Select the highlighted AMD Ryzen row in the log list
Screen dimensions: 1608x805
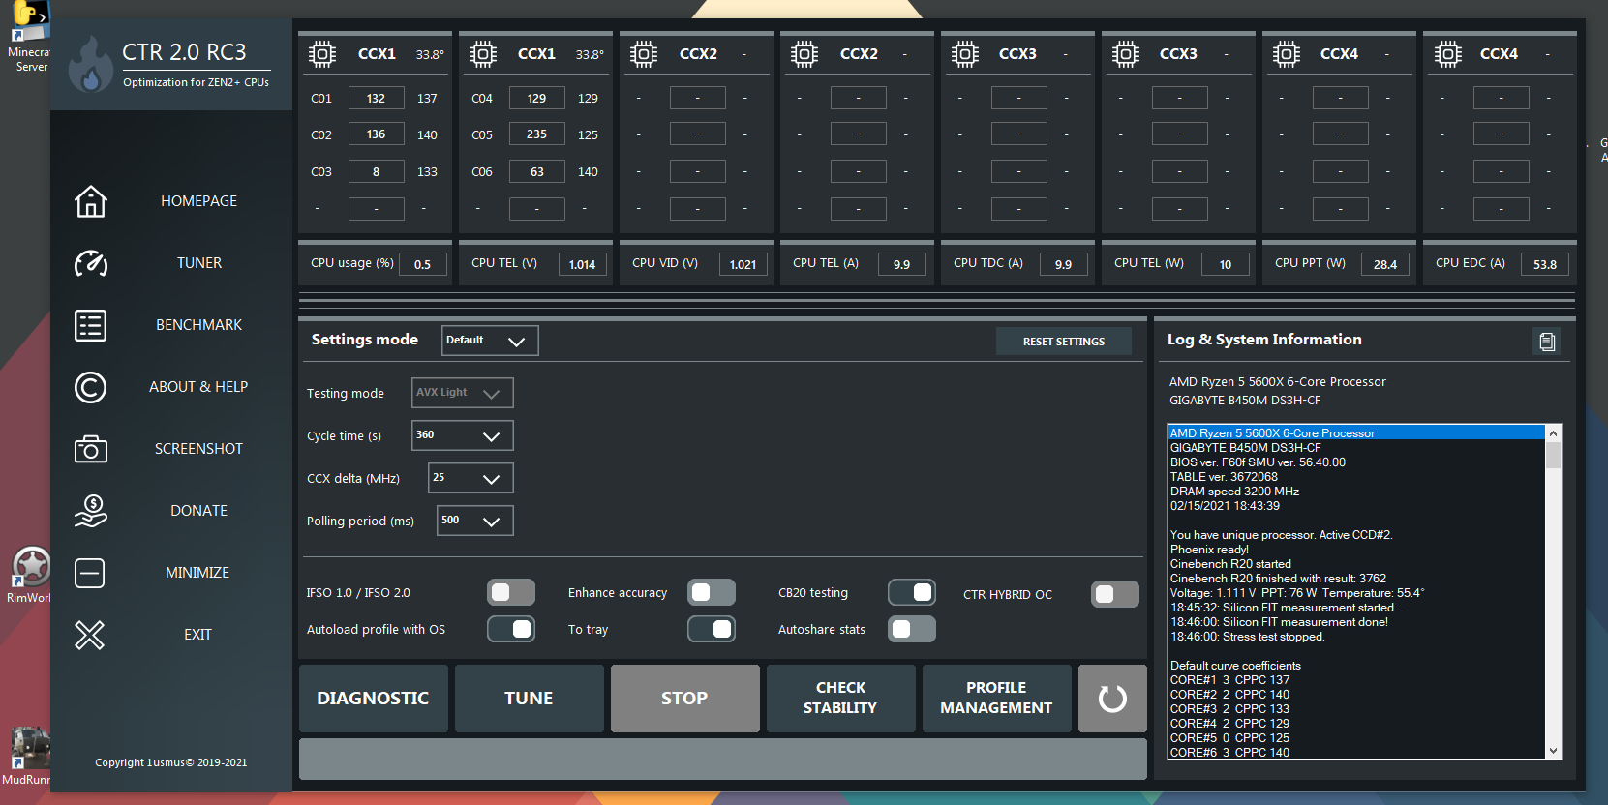[1356, 433]
